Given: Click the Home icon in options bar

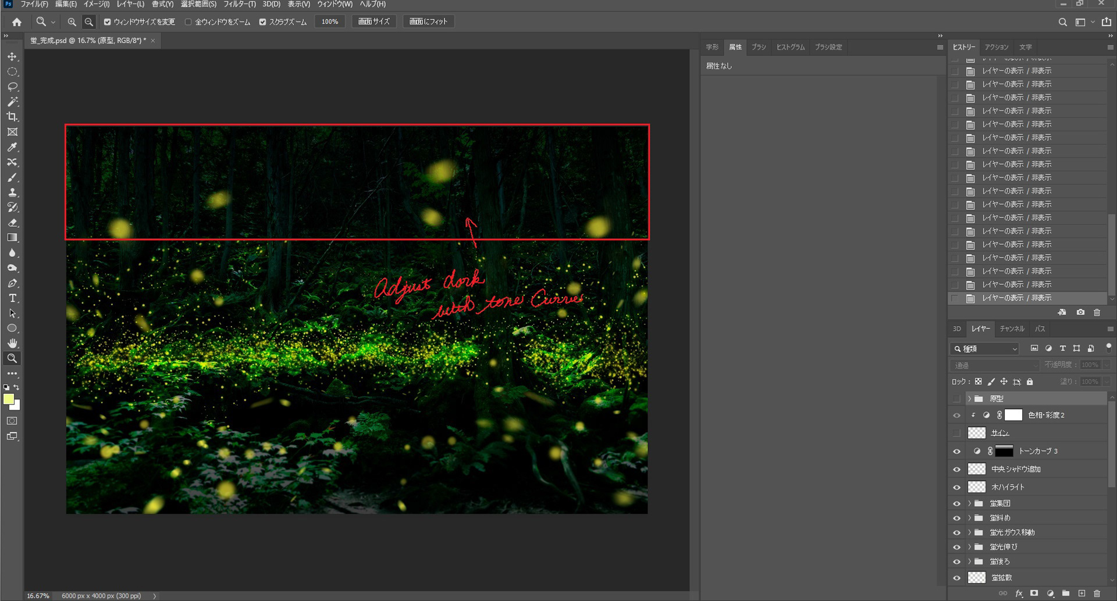Looking at the screenshot, I should (x=17, y=22).
